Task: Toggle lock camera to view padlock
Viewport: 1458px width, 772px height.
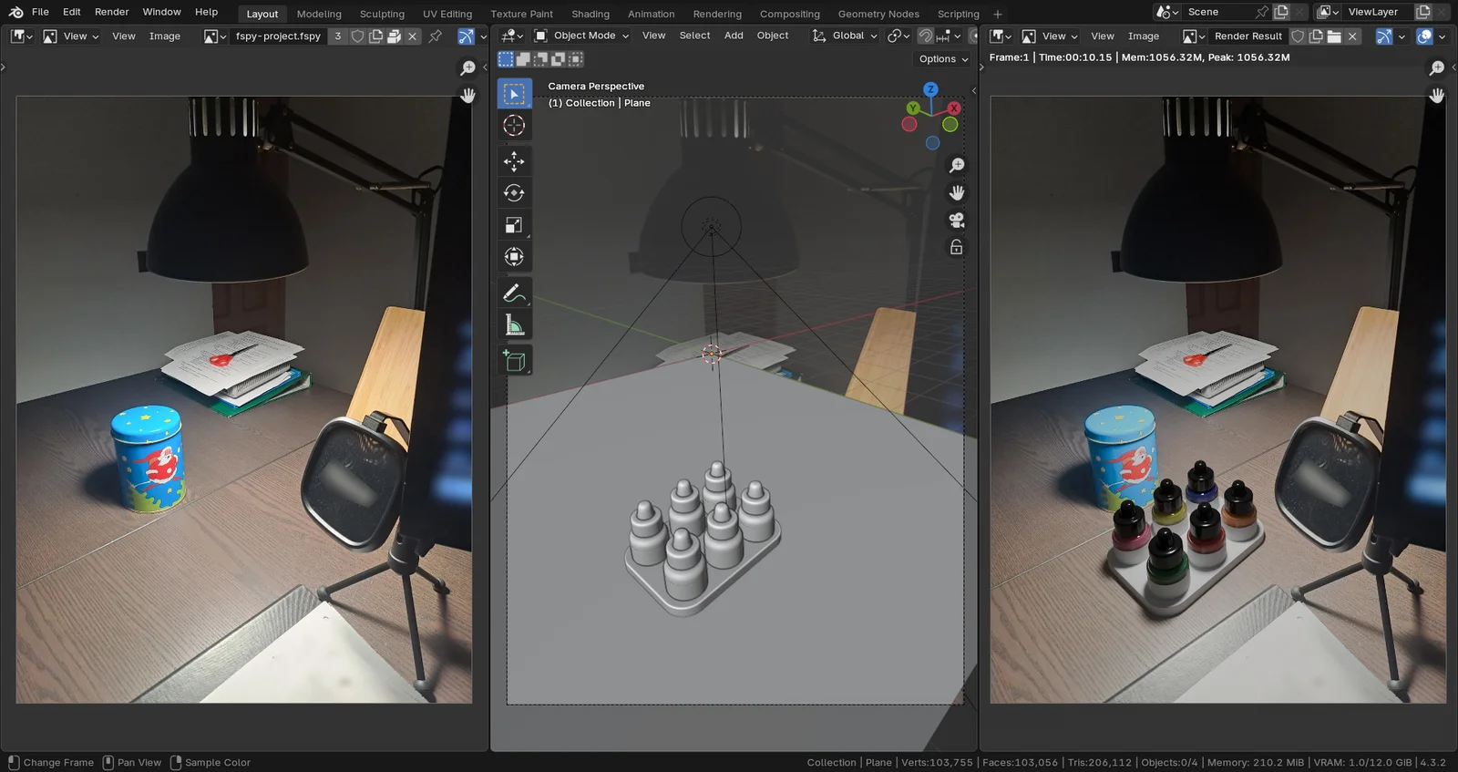Action: (956, 247)
